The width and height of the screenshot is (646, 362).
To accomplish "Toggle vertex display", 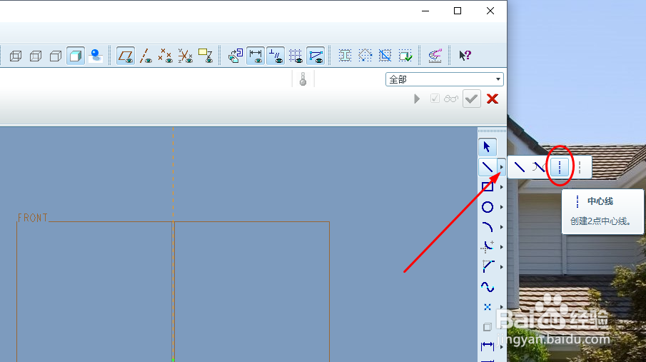I will coord(316,56).
